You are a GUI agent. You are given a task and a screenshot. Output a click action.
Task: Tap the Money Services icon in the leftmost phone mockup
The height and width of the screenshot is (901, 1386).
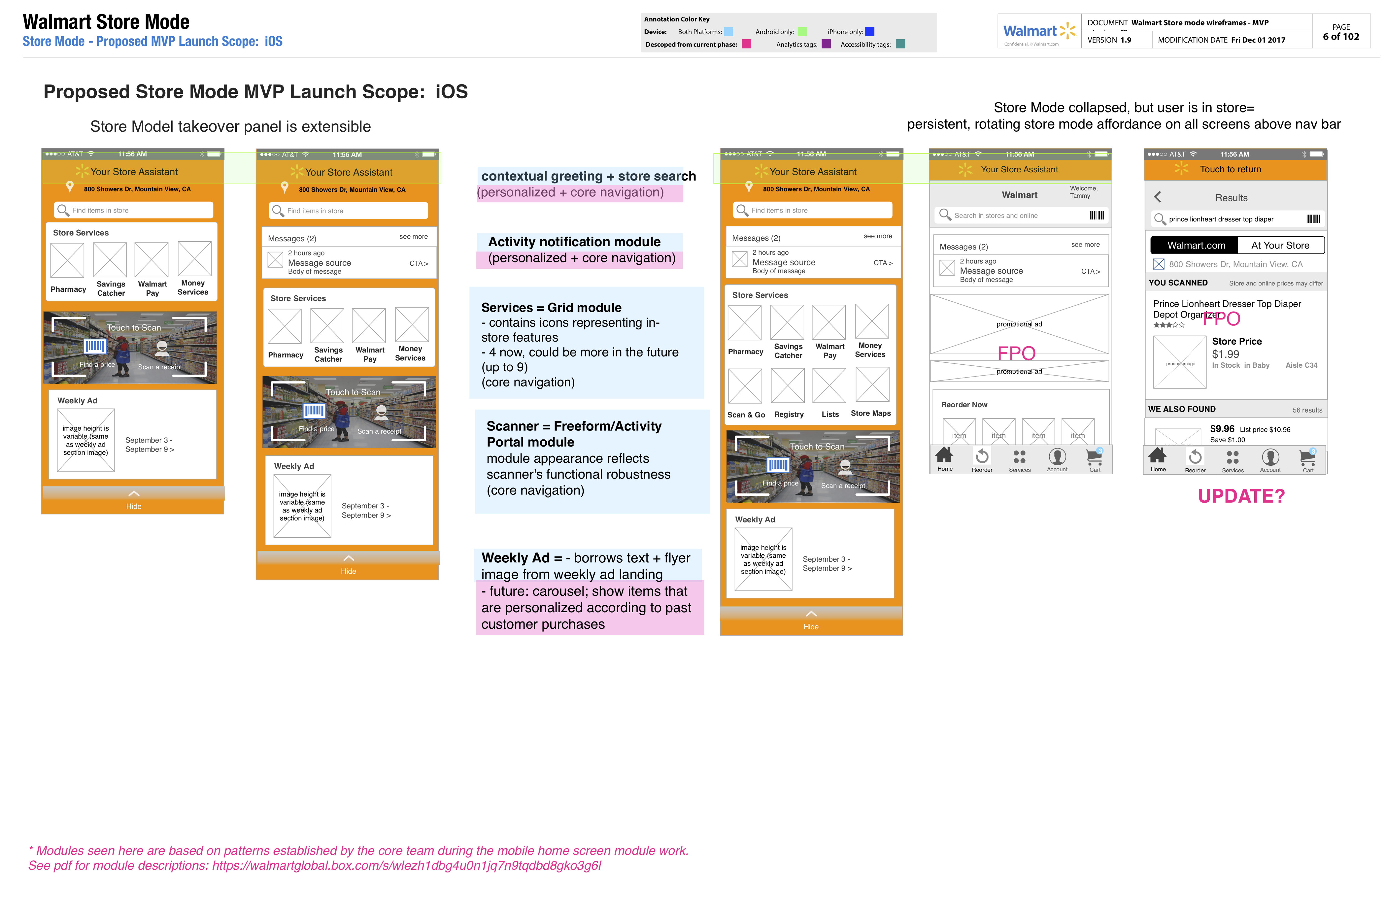pos(195,259)
